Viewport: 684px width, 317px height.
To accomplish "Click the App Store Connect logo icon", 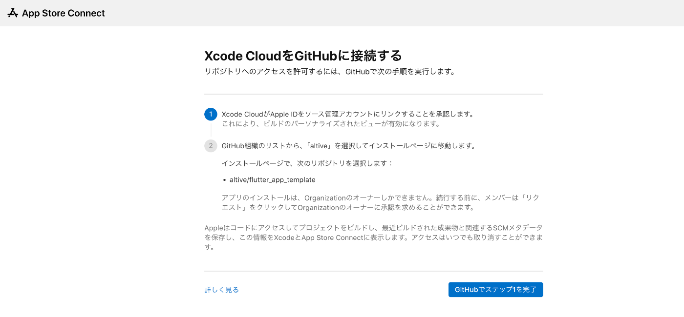I will [x=13, y=13].
